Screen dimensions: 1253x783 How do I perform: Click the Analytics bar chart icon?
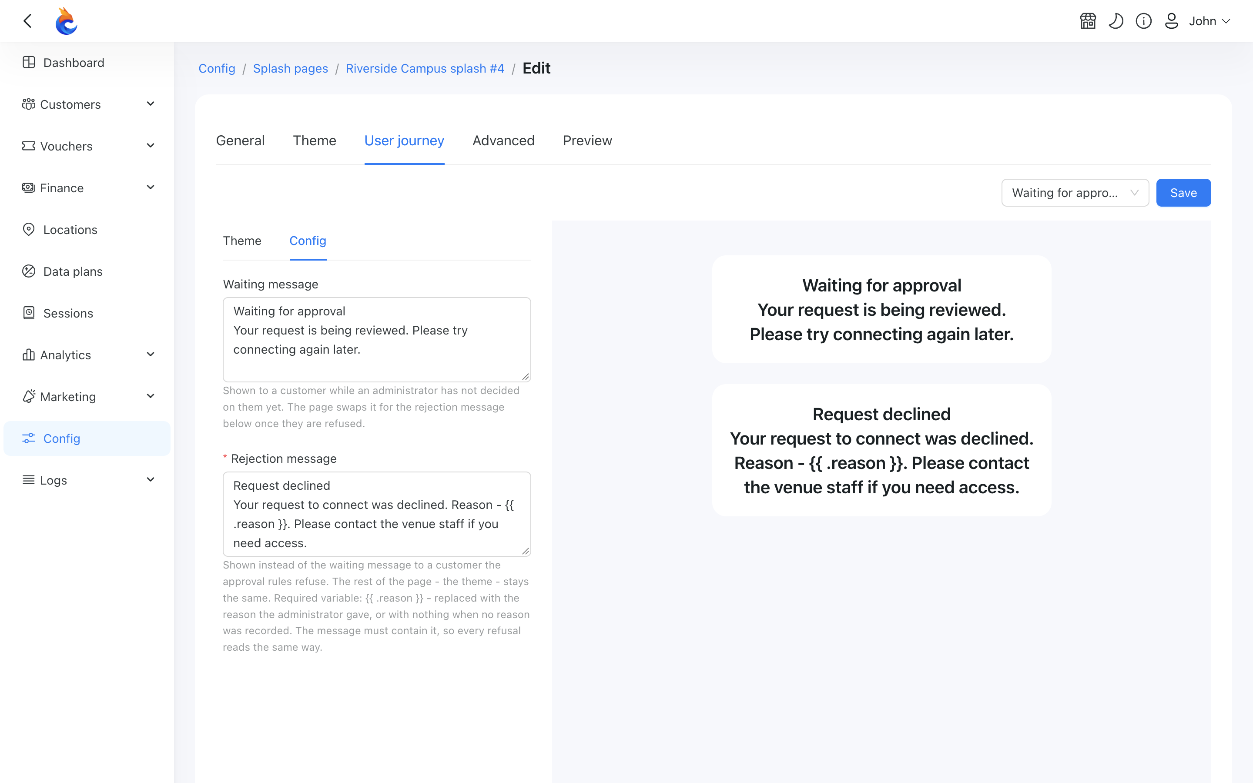coord(29,355)
